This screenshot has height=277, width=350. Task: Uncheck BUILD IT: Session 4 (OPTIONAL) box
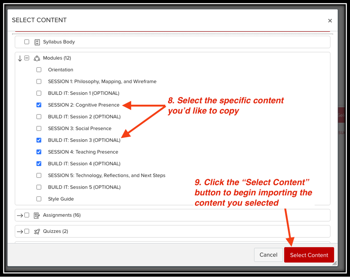39,164
